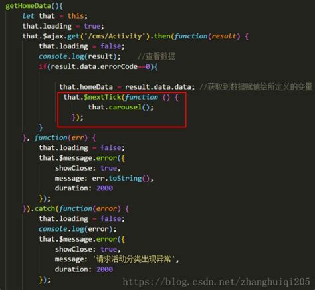The height and width of the screenshot is (290, 315).
Task: Click 'true' in that.loading assignment
Action: pyautogui.click(x=92, y=26)
